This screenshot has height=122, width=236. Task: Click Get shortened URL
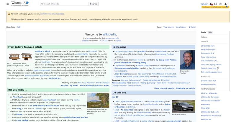(209, 61)
